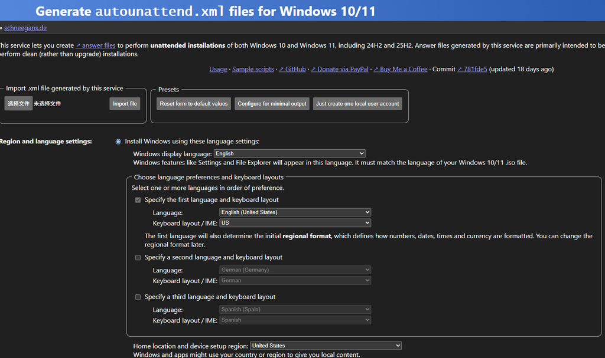The width and height of the screenshot is (605, 358).
Task: Click the Region and language settings label
Action: 46,142
